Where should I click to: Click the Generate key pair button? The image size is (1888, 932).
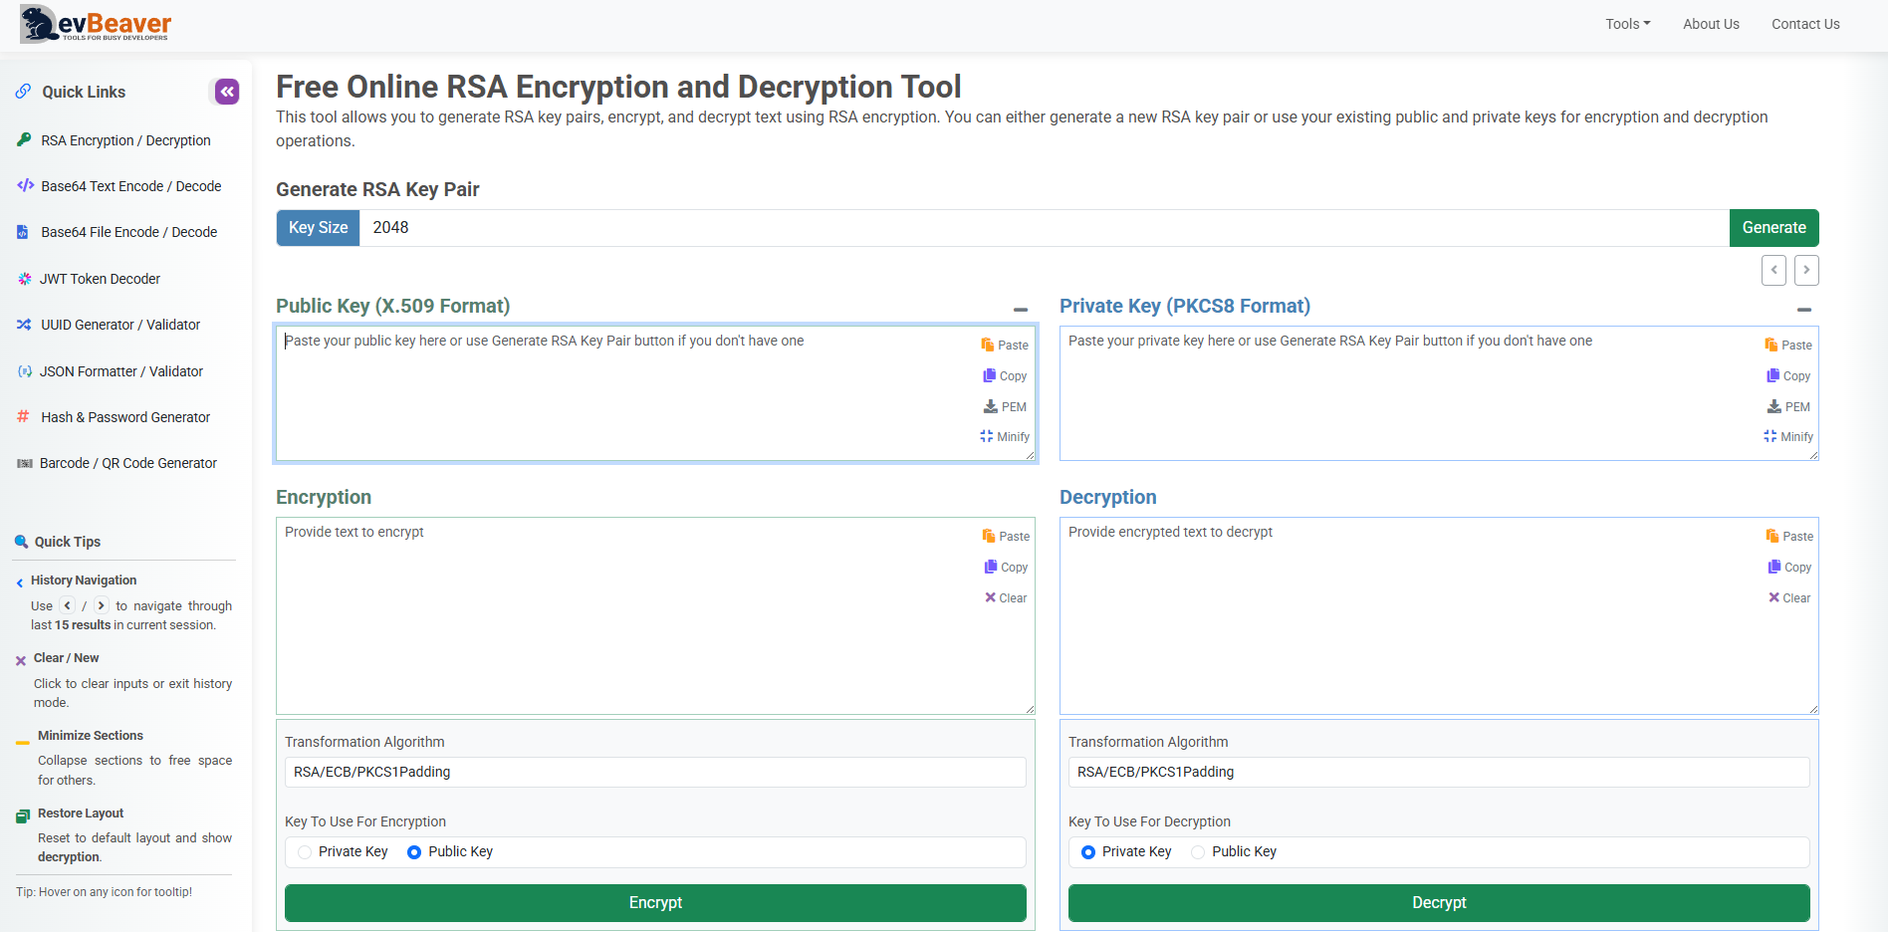(1773, 228)
